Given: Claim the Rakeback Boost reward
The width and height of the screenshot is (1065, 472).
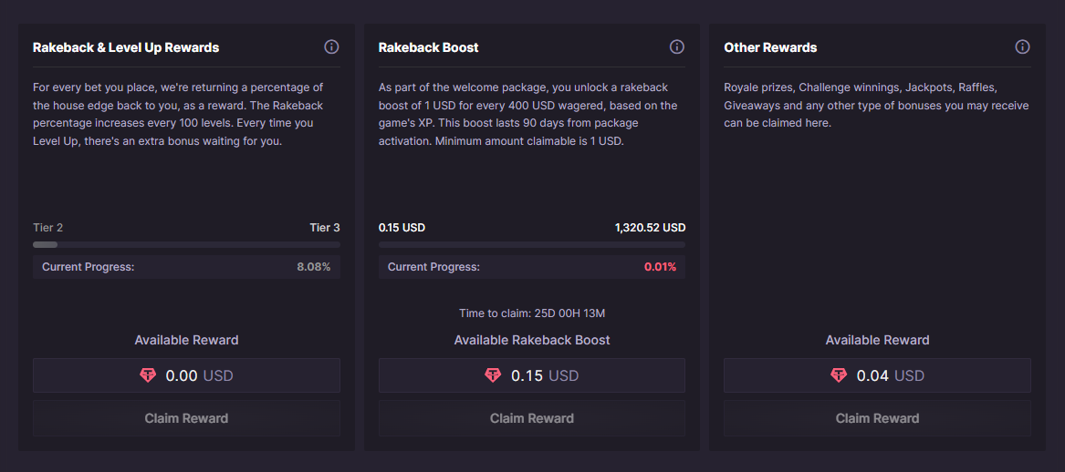Looking at the screenshot, I should tap(532, 417).
